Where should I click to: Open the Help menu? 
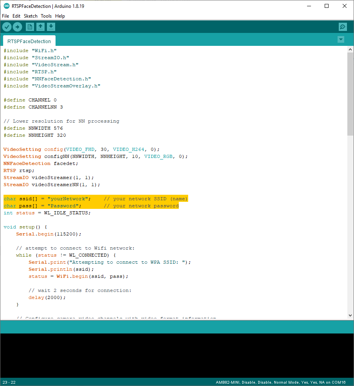[60, 16]
